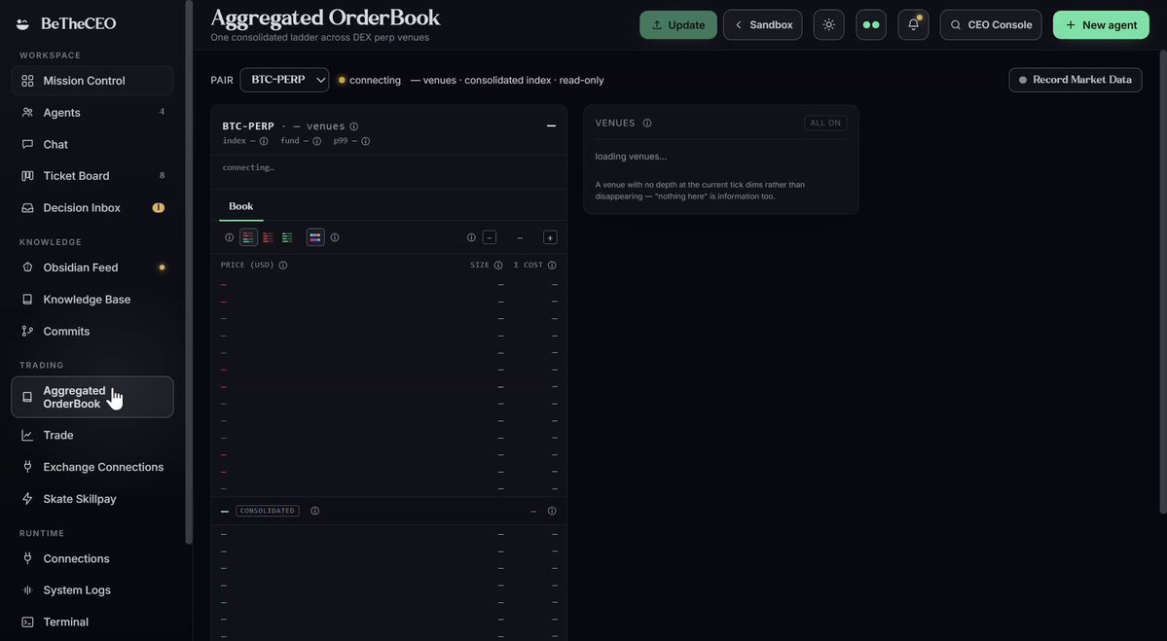
Task: Go to Ticket Board
Action: [92, 176]
